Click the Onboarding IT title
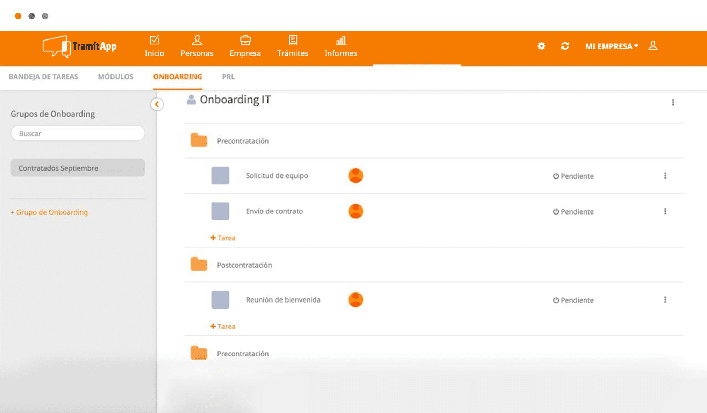The width and height of the screenshot is (707, 413). pyautogui.click(x=235, y=100)
